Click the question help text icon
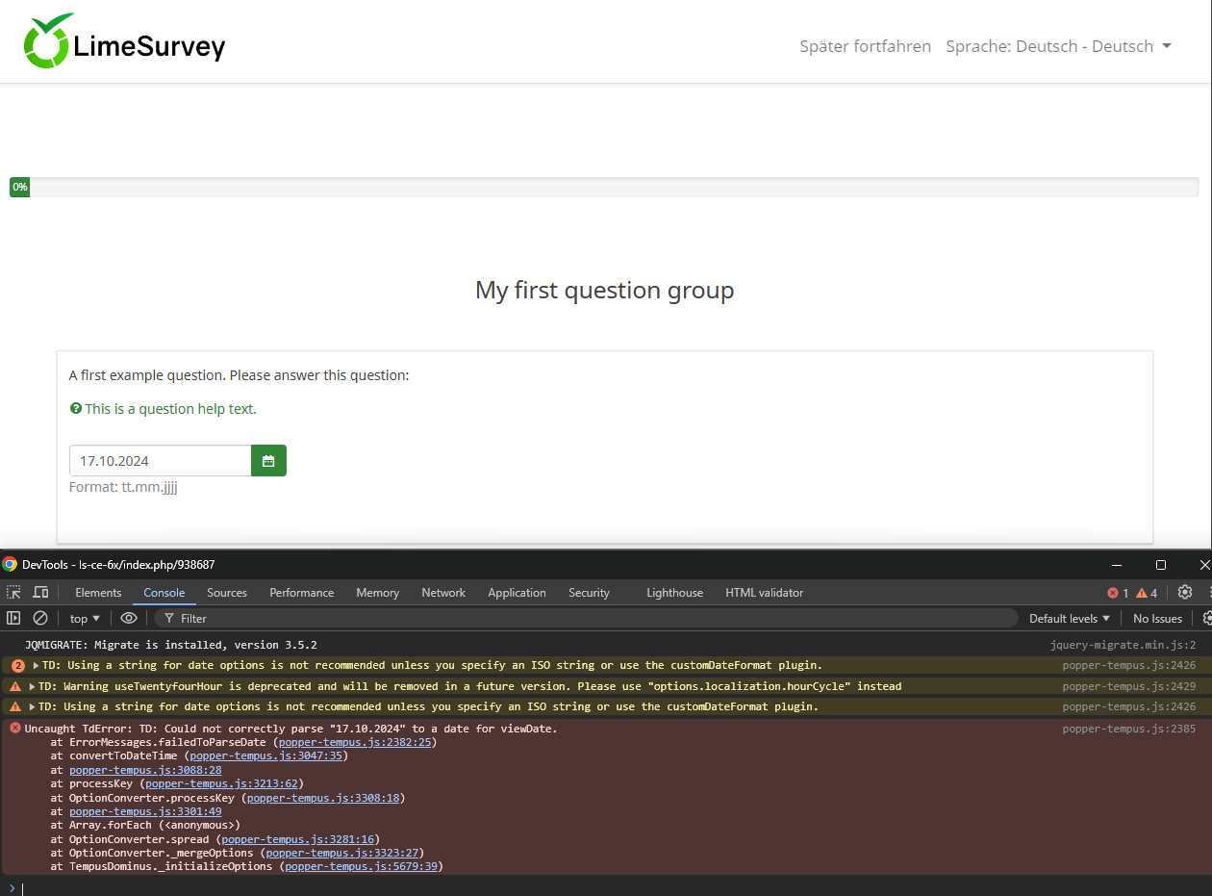The width and height of the screenshot is (1212, 896). (x=76, y=409)
